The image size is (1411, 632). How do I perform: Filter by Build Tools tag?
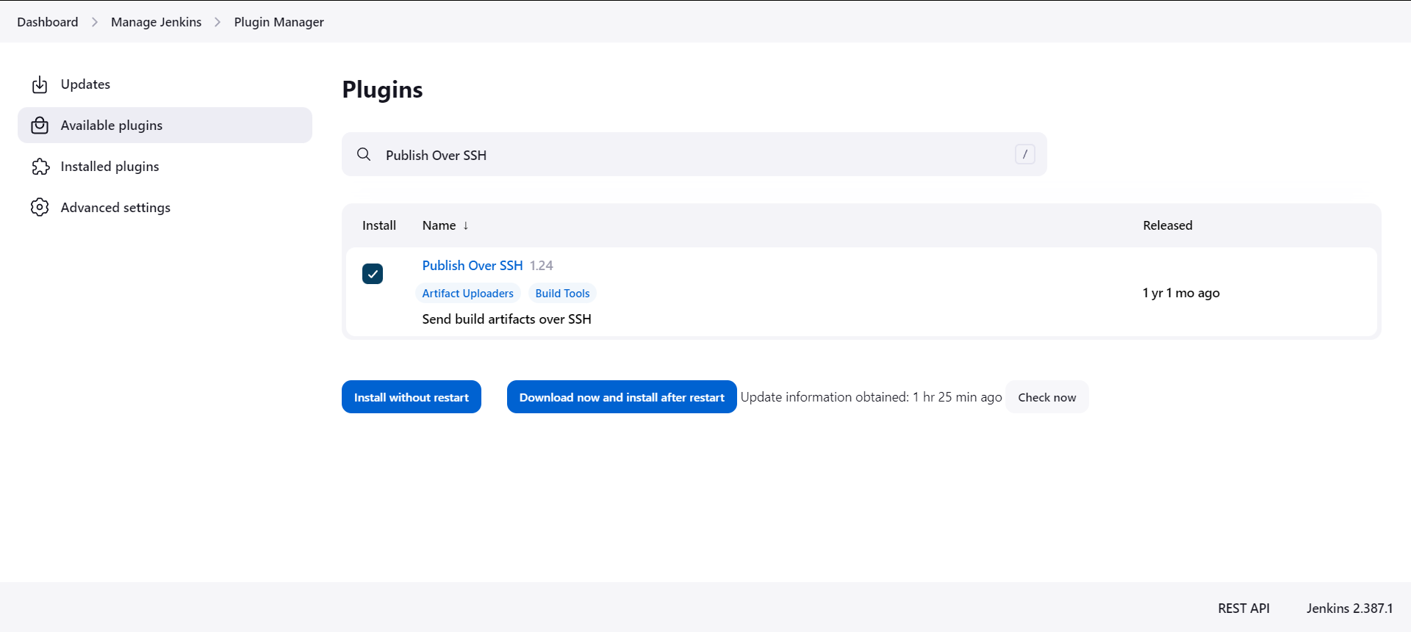[562, 294]
